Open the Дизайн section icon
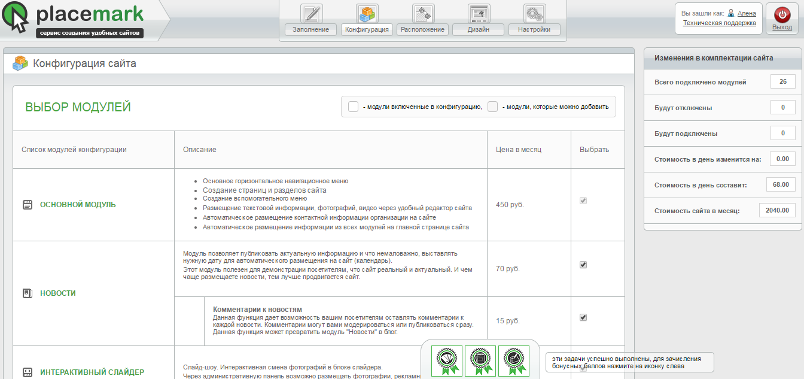This screenshot has height=379, width=804. (x=479, y=14)
